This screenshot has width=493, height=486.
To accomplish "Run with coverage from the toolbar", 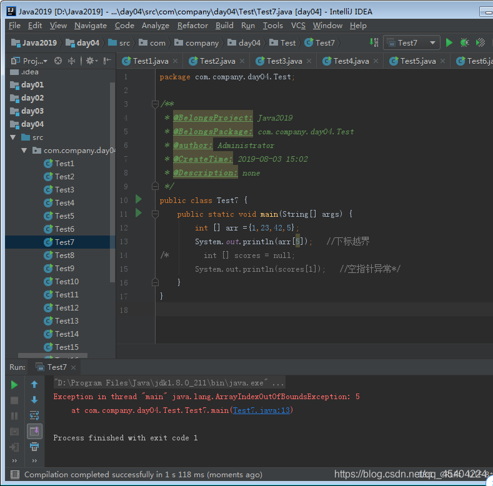I will [481, 42].
